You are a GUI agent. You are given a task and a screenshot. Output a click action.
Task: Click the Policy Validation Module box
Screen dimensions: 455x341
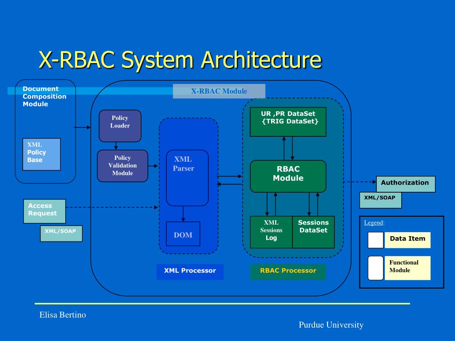pyautogui.click(x=123, y=166)
